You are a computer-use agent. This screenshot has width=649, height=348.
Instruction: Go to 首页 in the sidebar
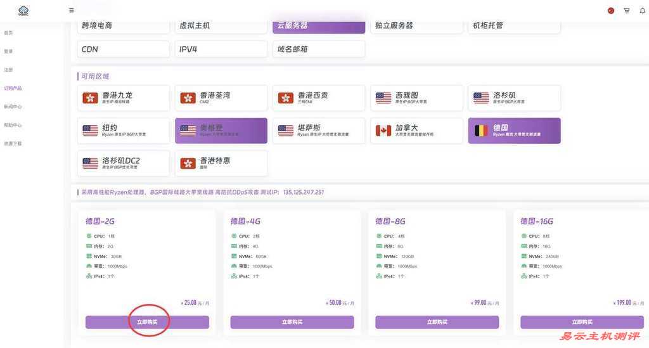point(8,33)
